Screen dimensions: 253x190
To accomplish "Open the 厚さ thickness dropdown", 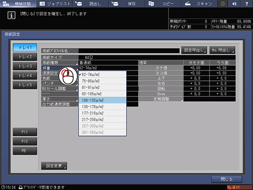I will [60, 99].
